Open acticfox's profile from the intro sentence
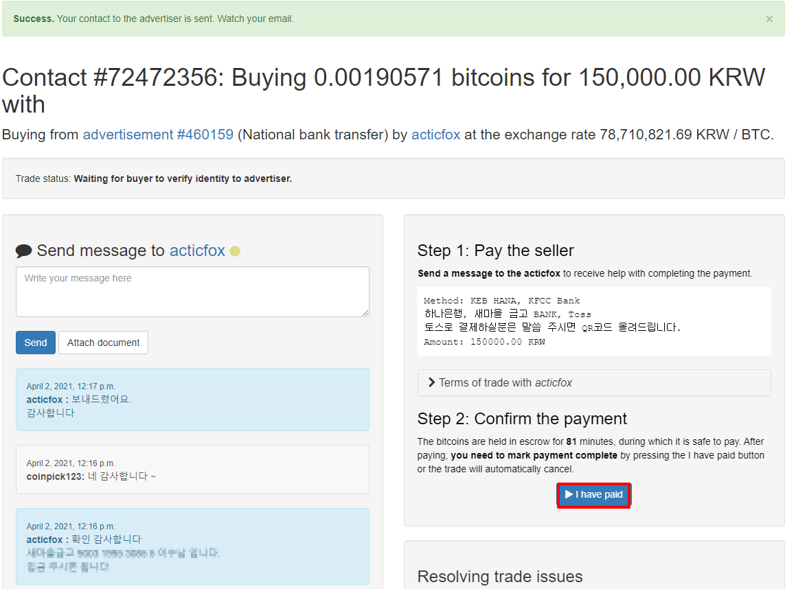Screen dimensions: 785x589 point(435,135)
